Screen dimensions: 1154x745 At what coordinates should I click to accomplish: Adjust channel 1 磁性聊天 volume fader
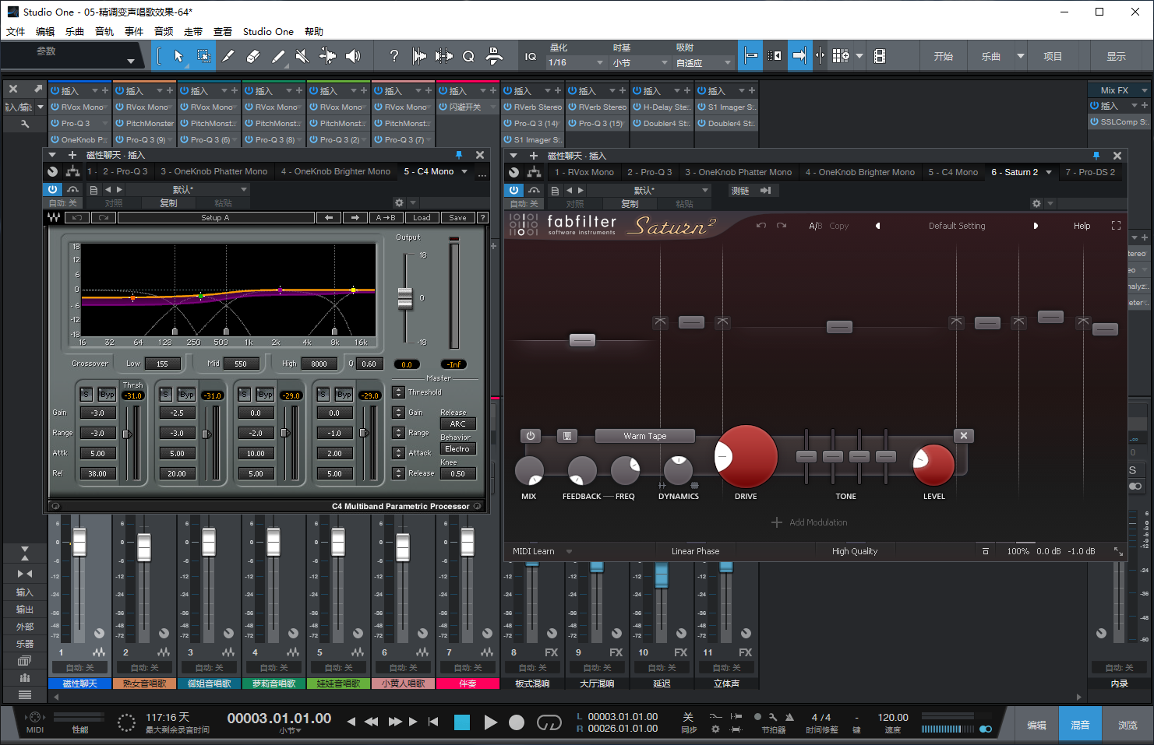click(79, 543)
